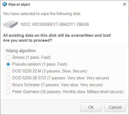Click the 'Are you want to proceed?' text
This screenshot has width=129, height=115.
click(28, 40)
